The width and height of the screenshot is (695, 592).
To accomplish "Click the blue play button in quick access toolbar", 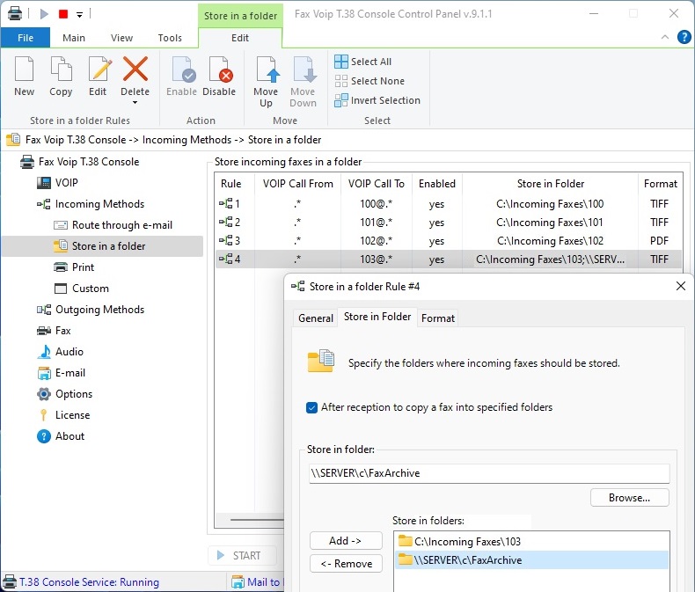I will pos(44,14).
